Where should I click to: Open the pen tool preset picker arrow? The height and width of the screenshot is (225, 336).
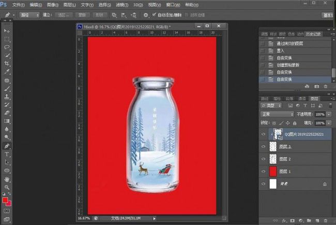14,15
